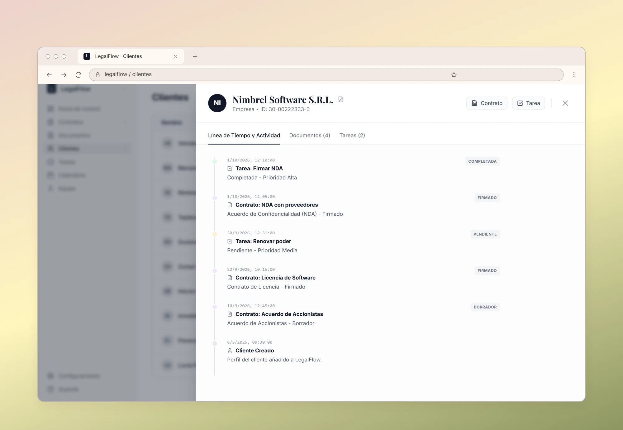Click the orange timeline dot for Renovar poder
623x430 pixels.
coord(215,234)
